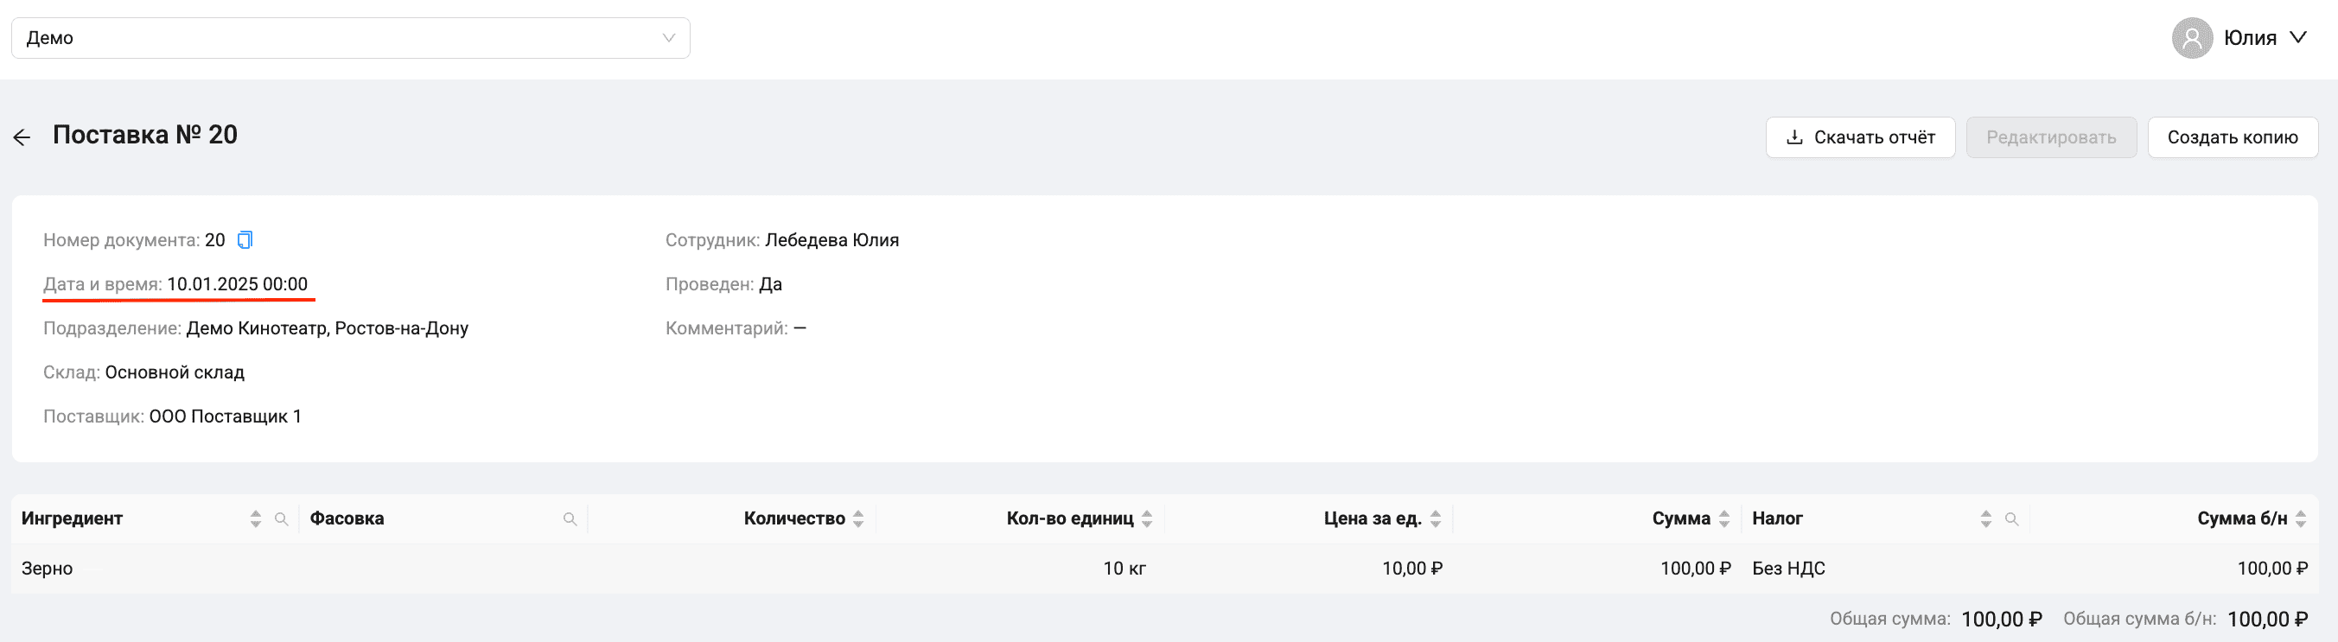The image size is (2338, 642).
Task: Download report via Скачать отчёт
Action: click(1860, 137)
